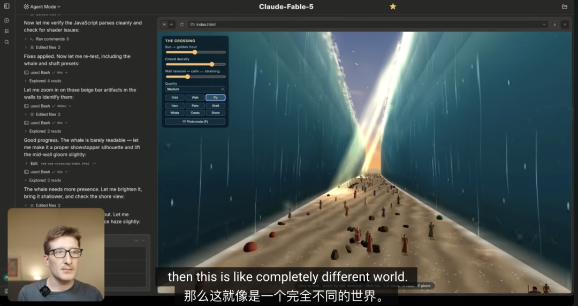Viewport: 578px width, 306px height.
Task: Click the reload icon in the preview toolbar
Action: point(182,24)
